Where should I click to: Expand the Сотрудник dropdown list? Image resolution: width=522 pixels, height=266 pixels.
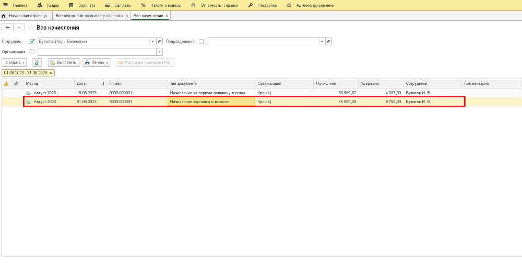152,42
